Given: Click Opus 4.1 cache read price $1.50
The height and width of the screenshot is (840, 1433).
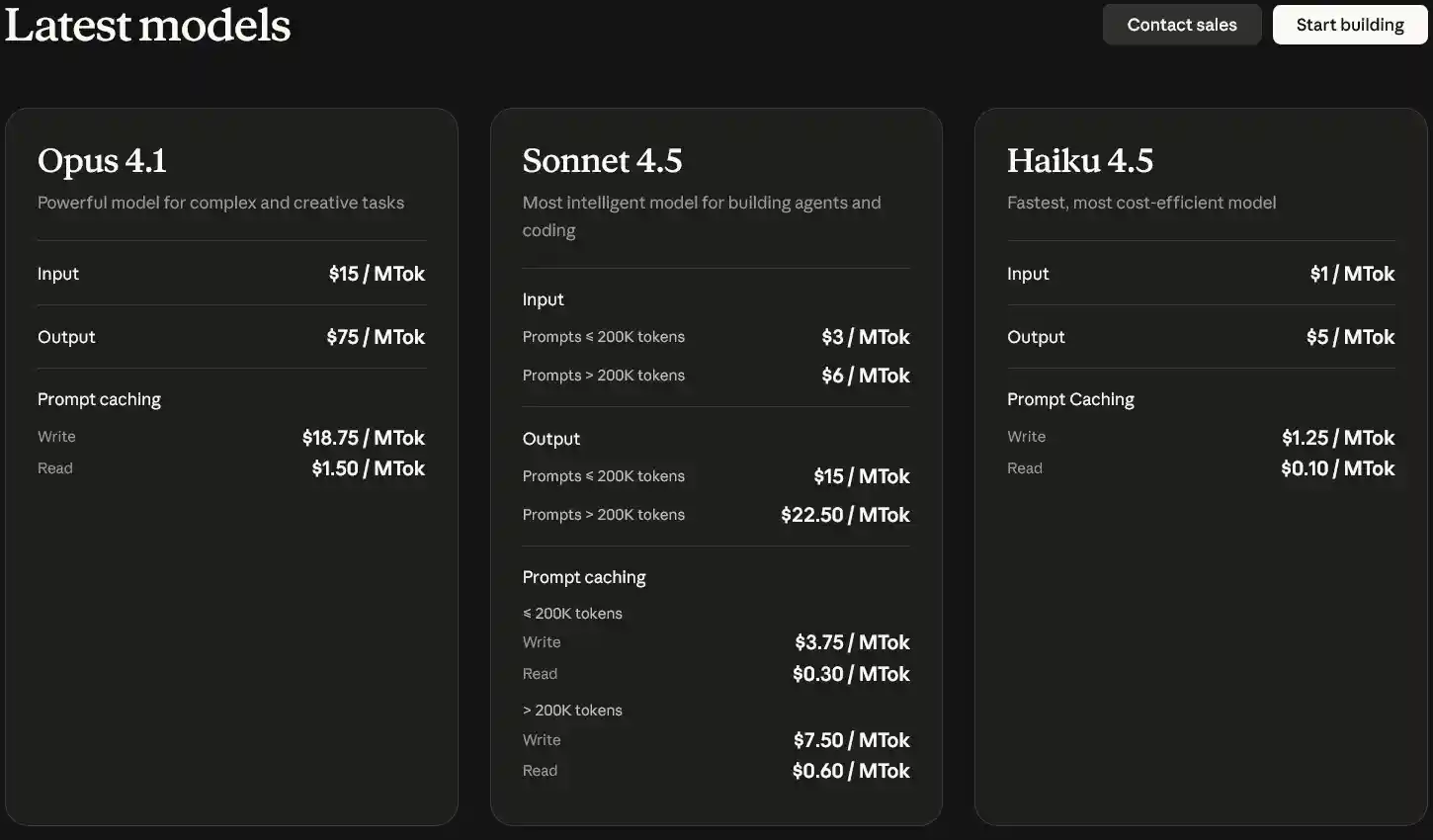Looking at the screenshot, I should [368, 468].
